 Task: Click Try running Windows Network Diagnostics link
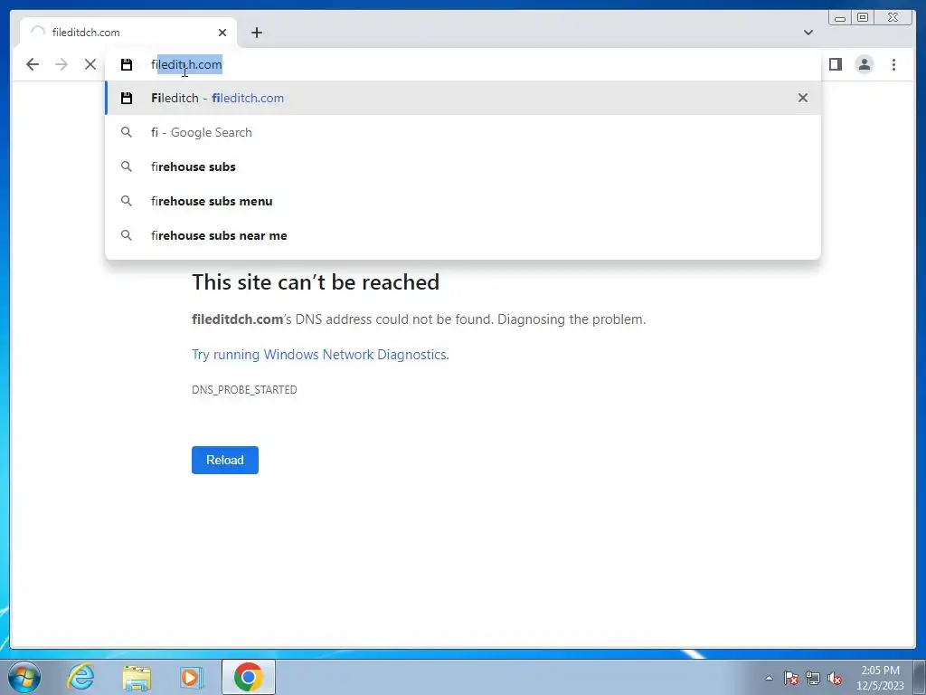(x=320, y=355)
